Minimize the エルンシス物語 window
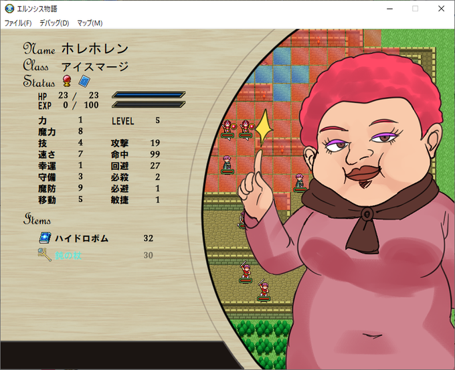 pyautogui.click(x=389, y=9)
